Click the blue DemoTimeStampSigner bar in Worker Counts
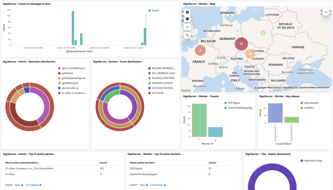 [215, 132]
